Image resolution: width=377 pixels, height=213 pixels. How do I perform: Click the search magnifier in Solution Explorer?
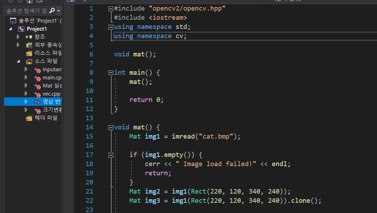click(52, 11)
